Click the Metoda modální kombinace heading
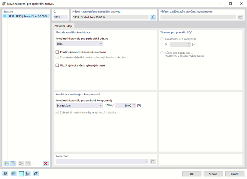 tap(73, 32)
